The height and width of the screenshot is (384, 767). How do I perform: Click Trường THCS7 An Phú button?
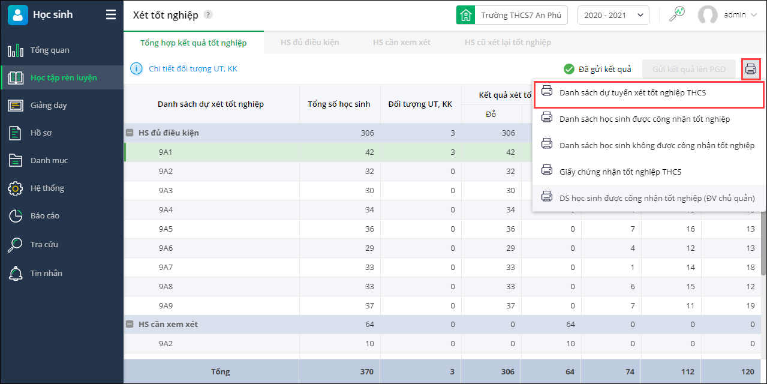click(512, 15)
